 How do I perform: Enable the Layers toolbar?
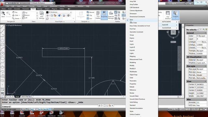142,44
